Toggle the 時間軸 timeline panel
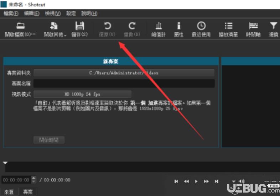Screen dimensions: 280x196 (253, 29)
